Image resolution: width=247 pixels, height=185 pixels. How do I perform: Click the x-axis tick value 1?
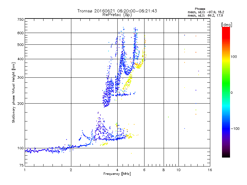pyautogui.click(x=25, y=170)
